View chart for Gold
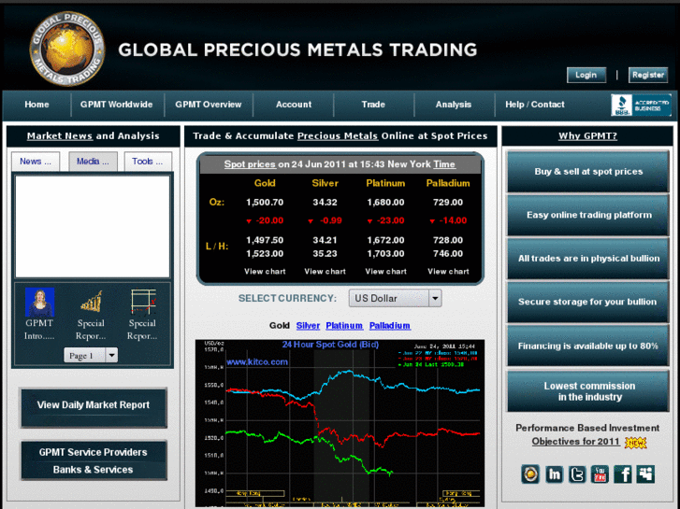 (265, 272)
